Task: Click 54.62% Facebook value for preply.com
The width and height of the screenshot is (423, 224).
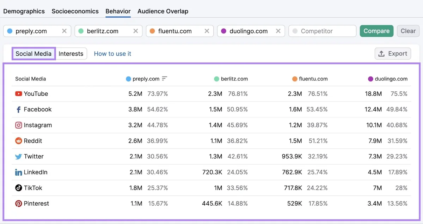Action: pos(158,109)
